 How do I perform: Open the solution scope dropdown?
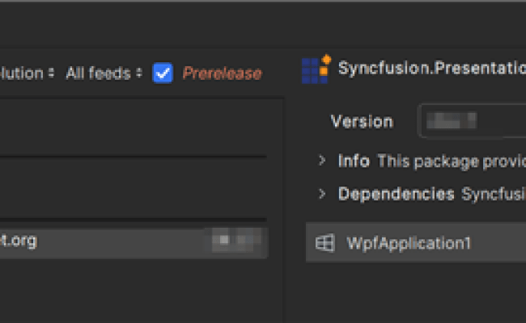point(27,73)
